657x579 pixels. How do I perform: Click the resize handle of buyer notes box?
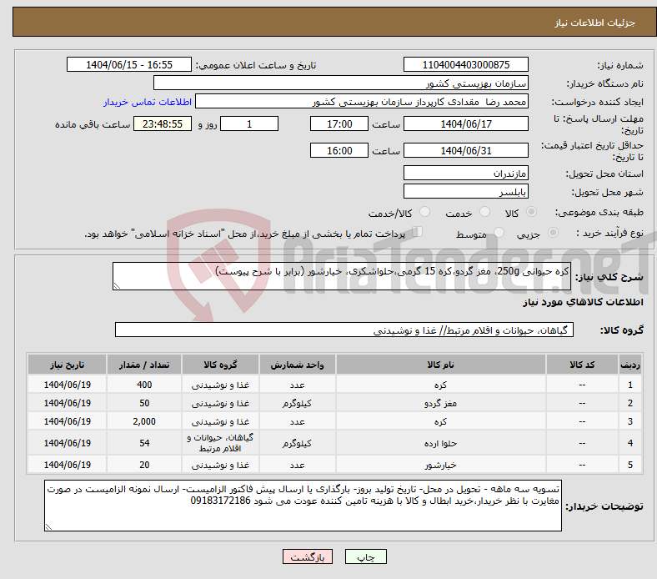pos(49,526)
